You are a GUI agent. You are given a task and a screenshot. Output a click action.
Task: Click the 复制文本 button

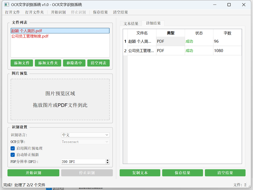(x=140, y=173)
